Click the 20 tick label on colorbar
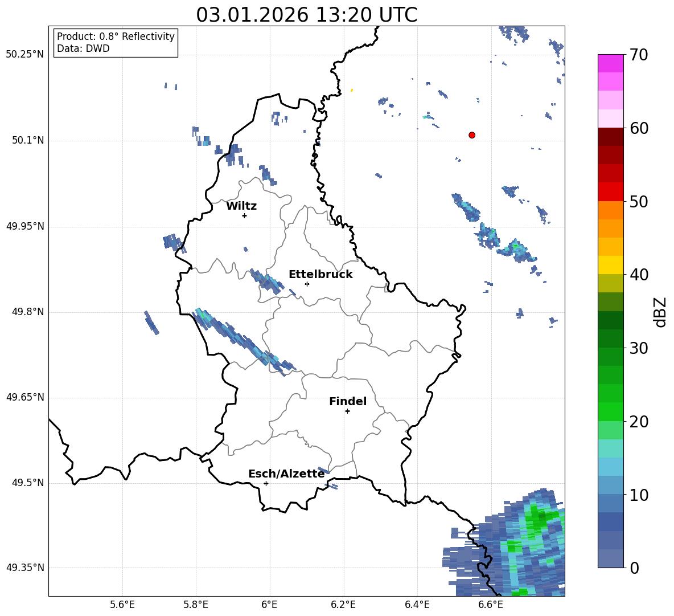The width and height of the screenshot is (674, 616). pos(639,422)
